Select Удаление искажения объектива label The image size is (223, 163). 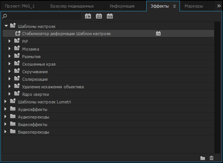point(53,87)
